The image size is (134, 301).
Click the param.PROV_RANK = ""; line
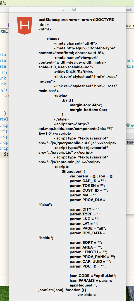92,257
